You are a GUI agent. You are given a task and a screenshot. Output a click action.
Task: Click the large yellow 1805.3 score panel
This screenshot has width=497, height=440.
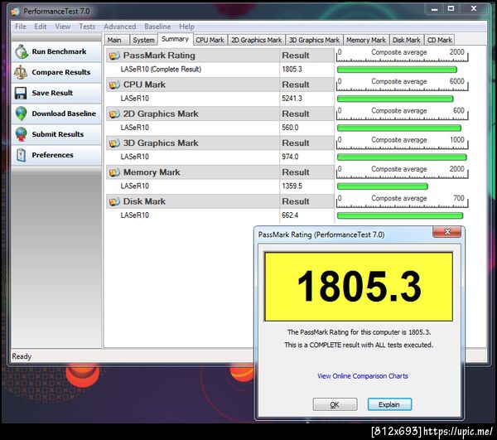pyautogui.click(x=359, y=287)
